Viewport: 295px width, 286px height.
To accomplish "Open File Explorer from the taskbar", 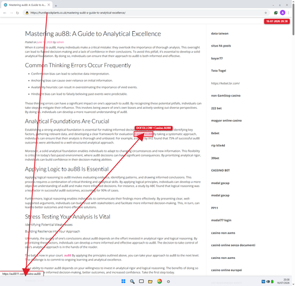I will point(150,281).
